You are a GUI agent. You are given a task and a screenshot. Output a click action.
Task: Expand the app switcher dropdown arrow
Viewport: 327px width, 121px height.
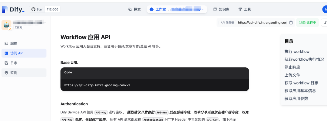click(203, 9)
